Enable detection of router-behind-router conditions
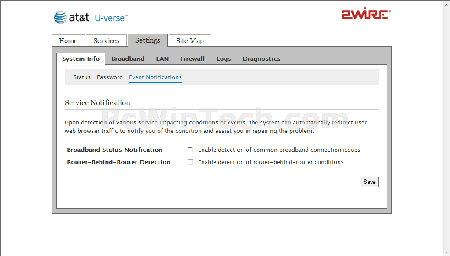The width and height of the screenshot is (450, 256). tap(190, 162)
